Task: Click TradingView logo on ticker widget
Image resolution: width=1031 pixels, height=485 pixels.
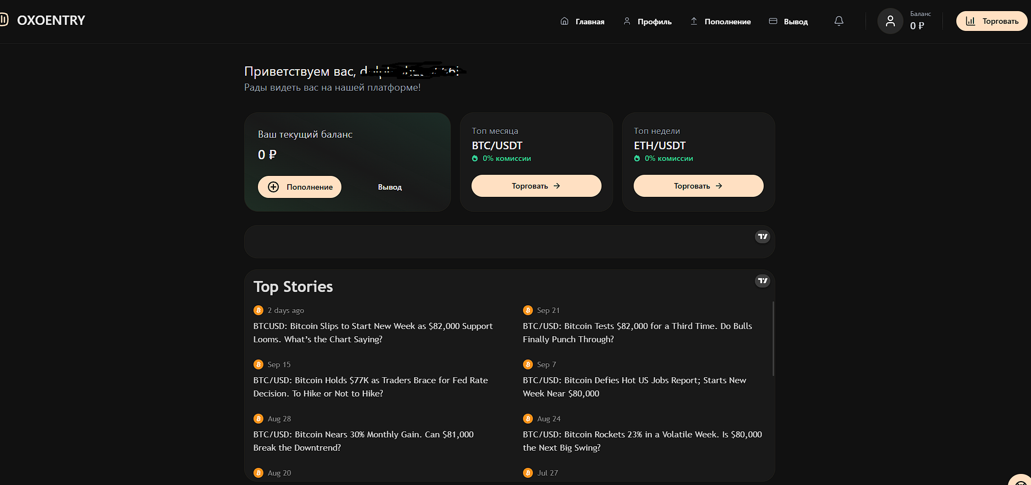Action: point(763,237)
